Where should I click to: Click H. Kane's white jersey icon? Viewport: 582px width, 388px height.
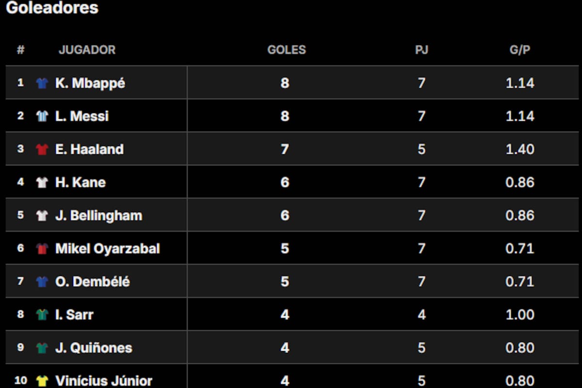coord(42,182)
